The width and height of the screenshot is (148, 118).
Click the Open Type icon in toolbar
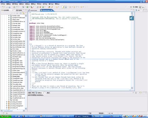[x=49, y=7]
